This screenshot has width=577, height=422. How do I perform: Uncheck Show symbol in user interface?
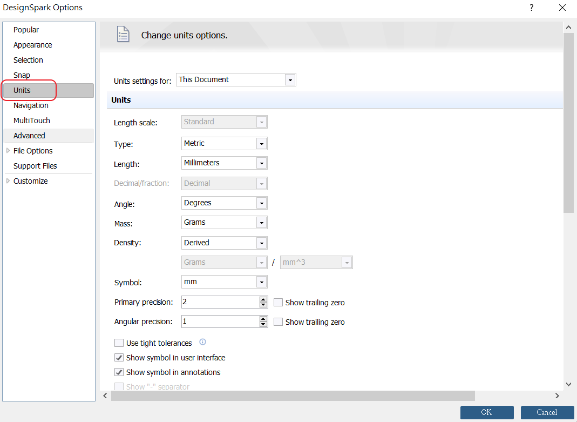(x=119, y=358)
